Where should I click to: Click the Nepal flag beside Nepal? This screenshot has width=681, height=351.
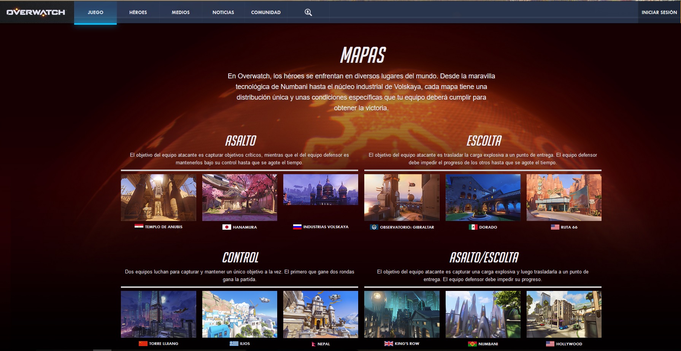[x=314, y=344]
